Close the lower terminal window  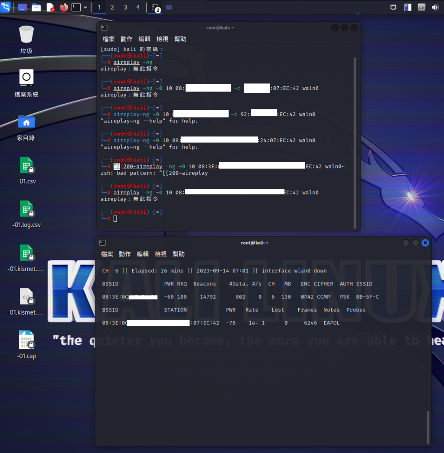(425, 243)
